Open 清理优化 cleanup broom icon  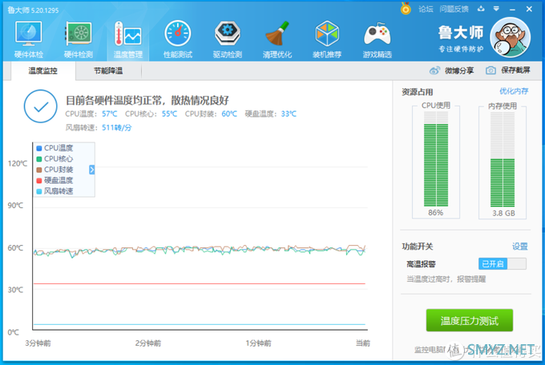[277, 39]
